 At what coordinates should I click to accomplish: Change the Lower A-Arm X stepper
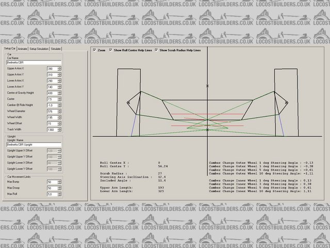(x=59, y=81)
